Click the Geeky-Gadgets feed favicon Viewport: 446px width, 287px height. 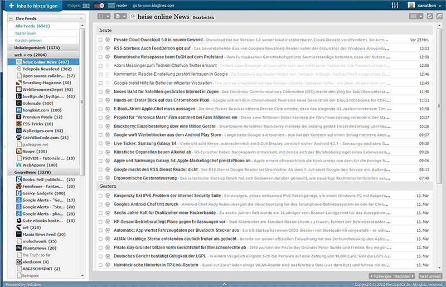point(19,193)
